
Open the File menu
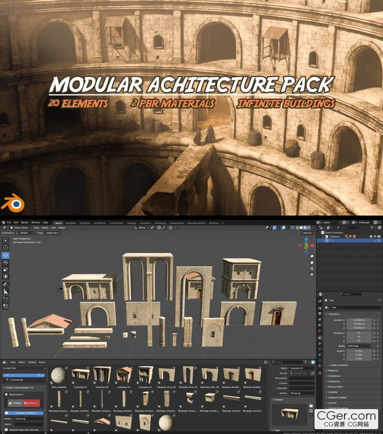[x=9, y=223]
